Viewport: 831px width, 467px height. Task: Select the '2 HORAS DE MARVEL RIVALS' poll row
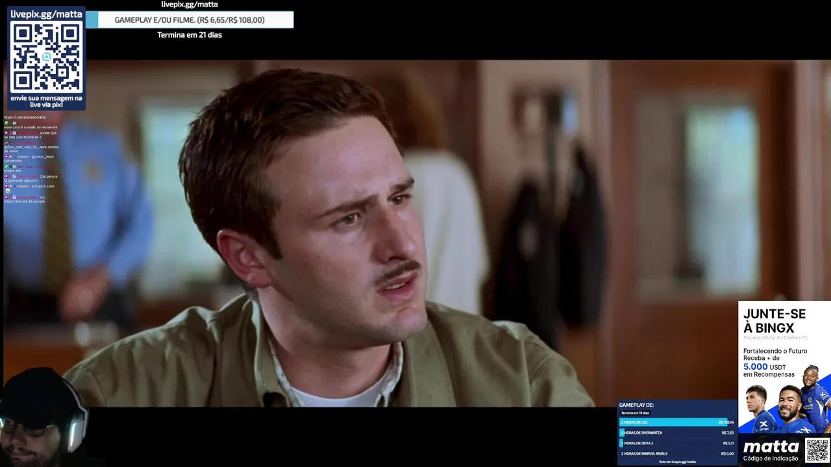pos(677,453)
